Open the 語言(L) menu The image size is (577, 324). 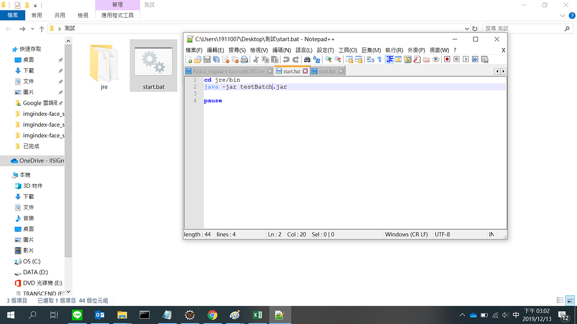click(304, 50)
